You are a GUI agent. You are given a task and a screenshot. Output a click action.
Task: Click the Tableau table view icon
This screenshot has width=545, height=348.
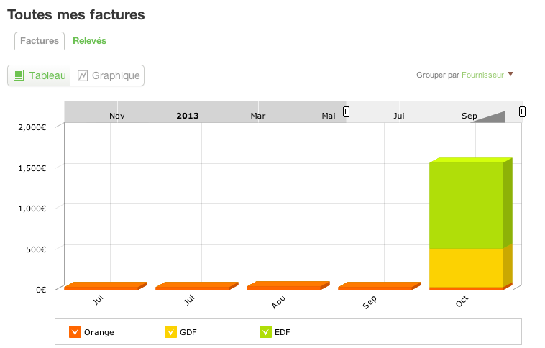pos(19,75)
